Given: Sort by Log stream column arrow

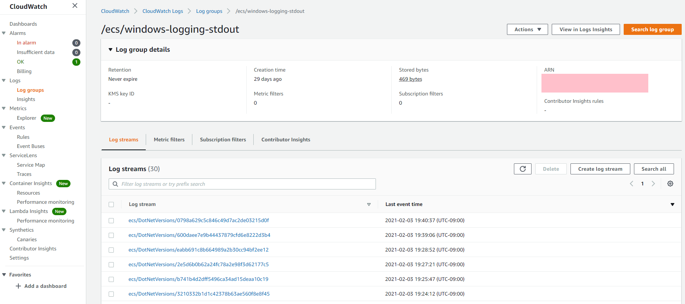Looking at the screenshot, I should pyautogui.click(x=369, y=205).
